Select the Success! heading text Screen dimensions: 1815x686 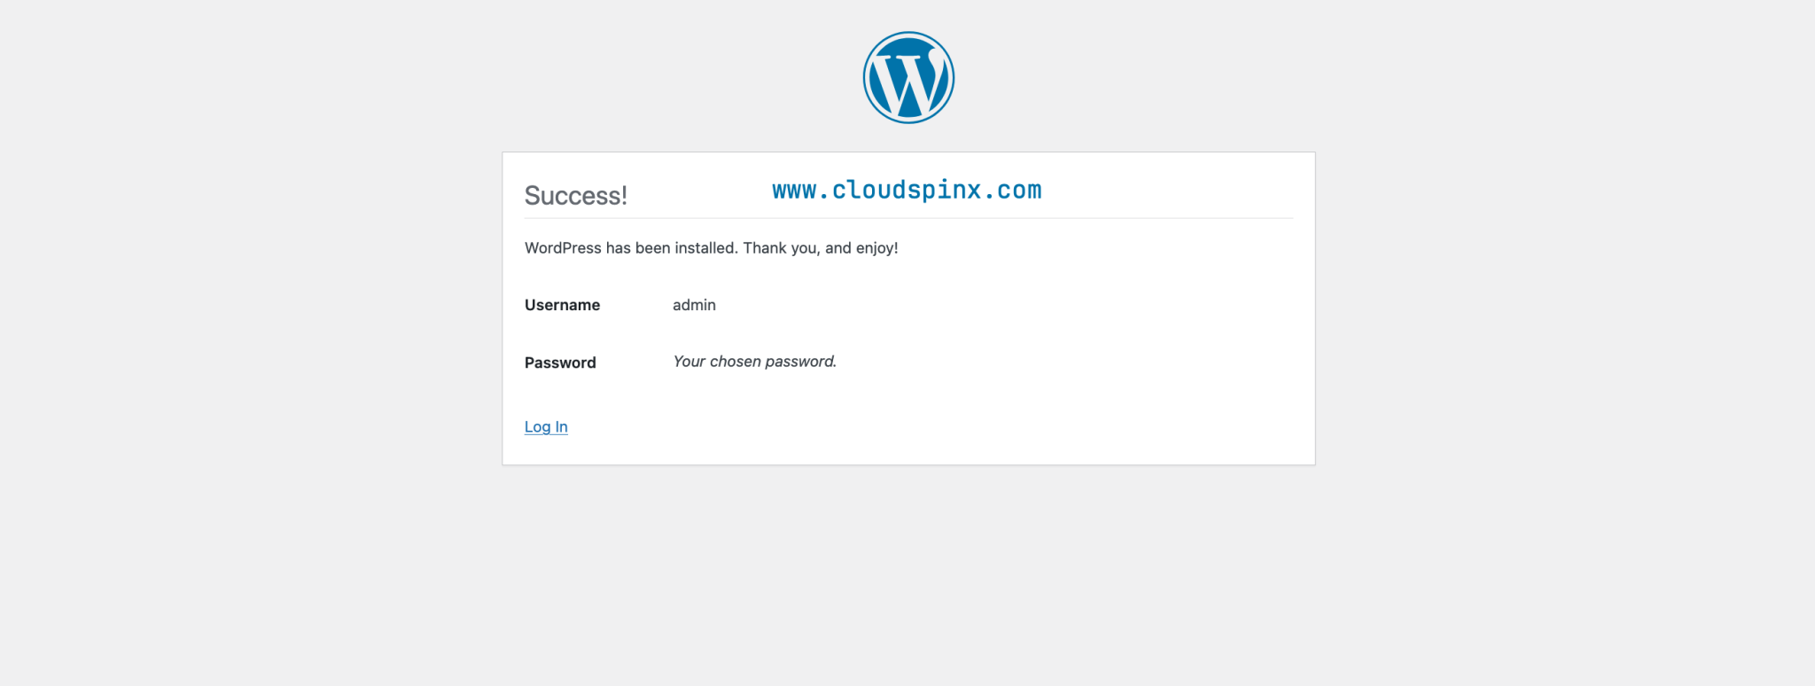[x=576, y=196]
